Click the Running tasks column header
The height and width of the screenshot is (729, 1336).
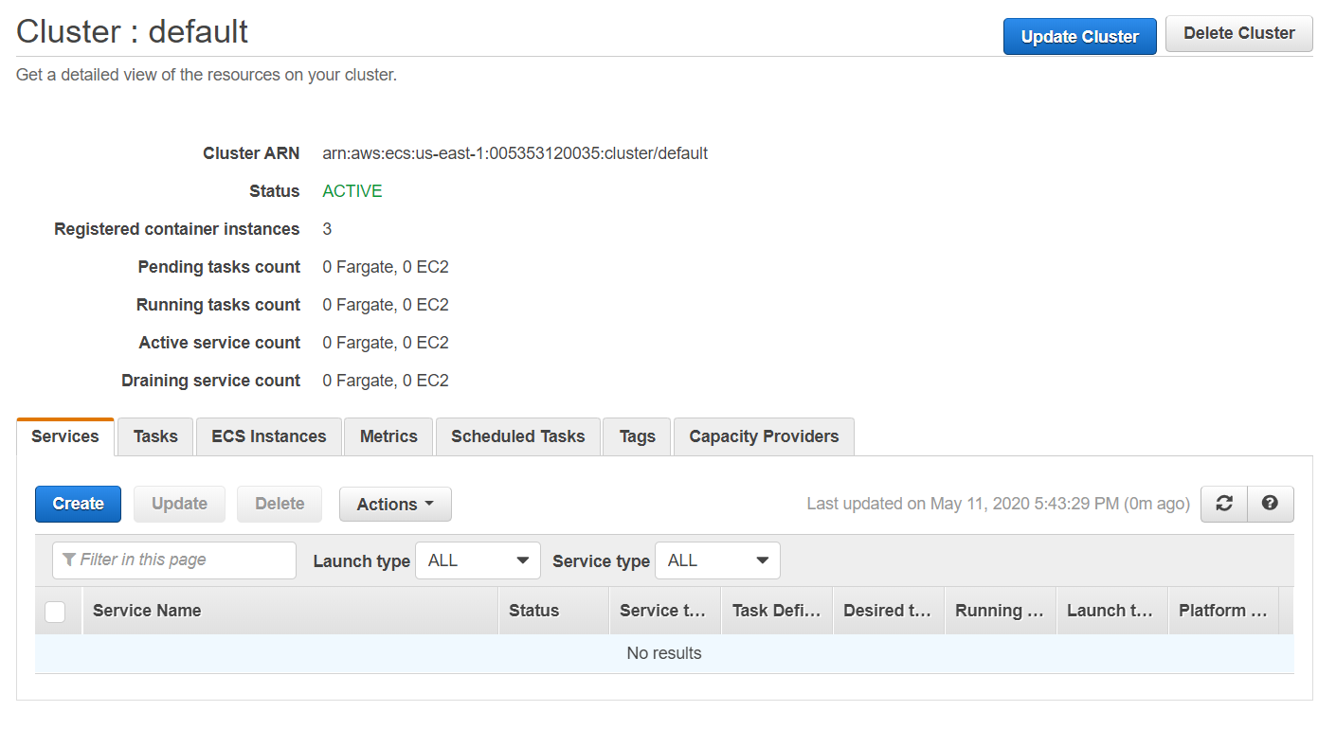1001,611
